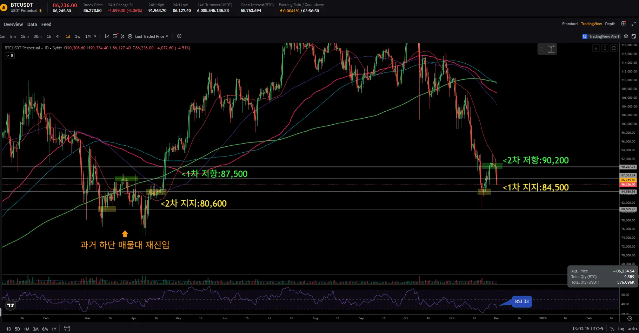The width and height of the screenshot is (639, 333).
Task: Open the go-to-date calendar icon
Action: tap(67, 328)
